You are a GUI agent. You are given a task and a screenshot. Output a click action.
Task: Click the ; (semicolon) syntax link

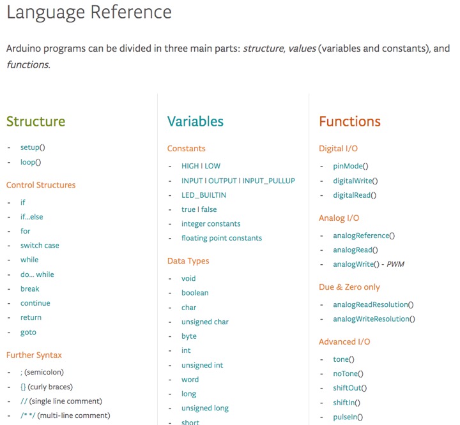point(42,372)
